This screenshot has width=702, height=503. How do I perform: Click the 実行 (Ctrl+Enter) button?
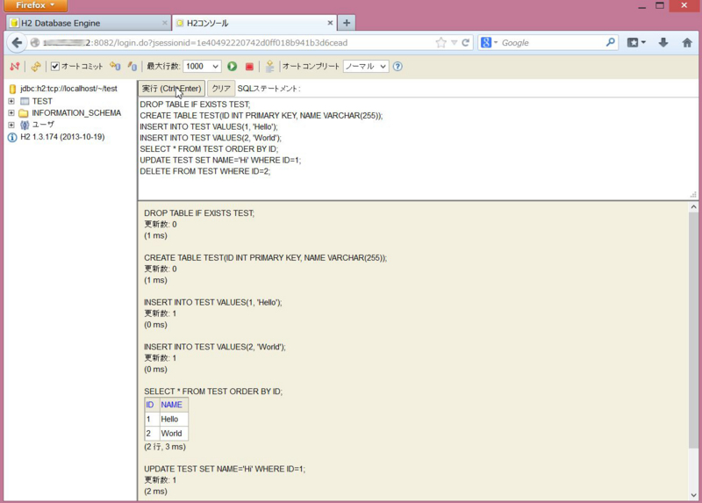pos(171,89)
